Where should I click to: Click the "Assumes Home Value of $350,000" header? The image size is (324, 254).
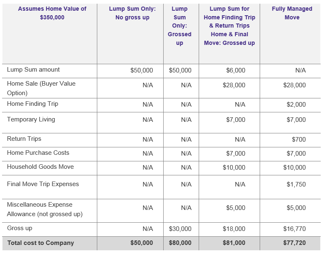pos(52,13)
